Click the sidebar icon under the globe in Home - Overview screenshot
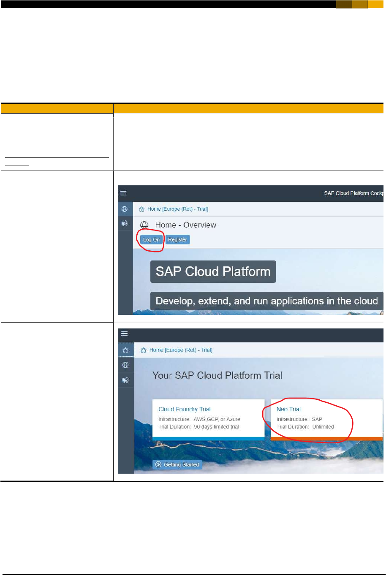 point(125,224)
